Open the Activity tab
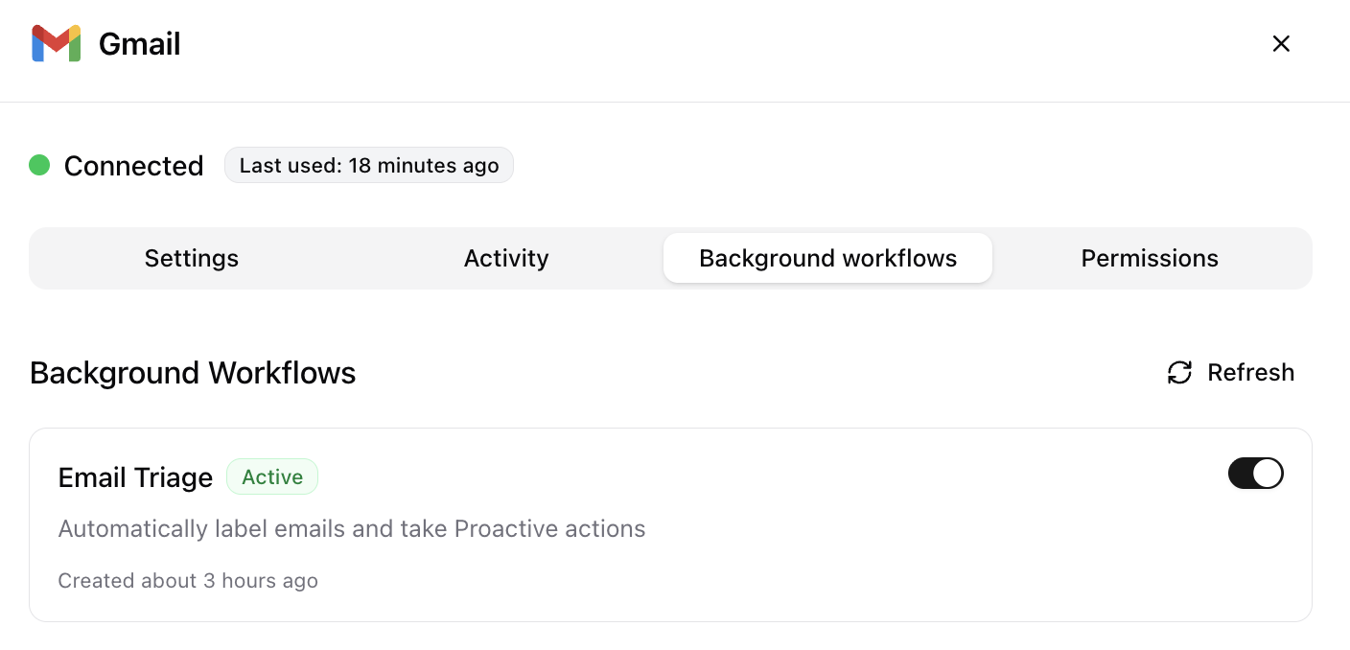1350x650 pixels. (x=506, y=258)
